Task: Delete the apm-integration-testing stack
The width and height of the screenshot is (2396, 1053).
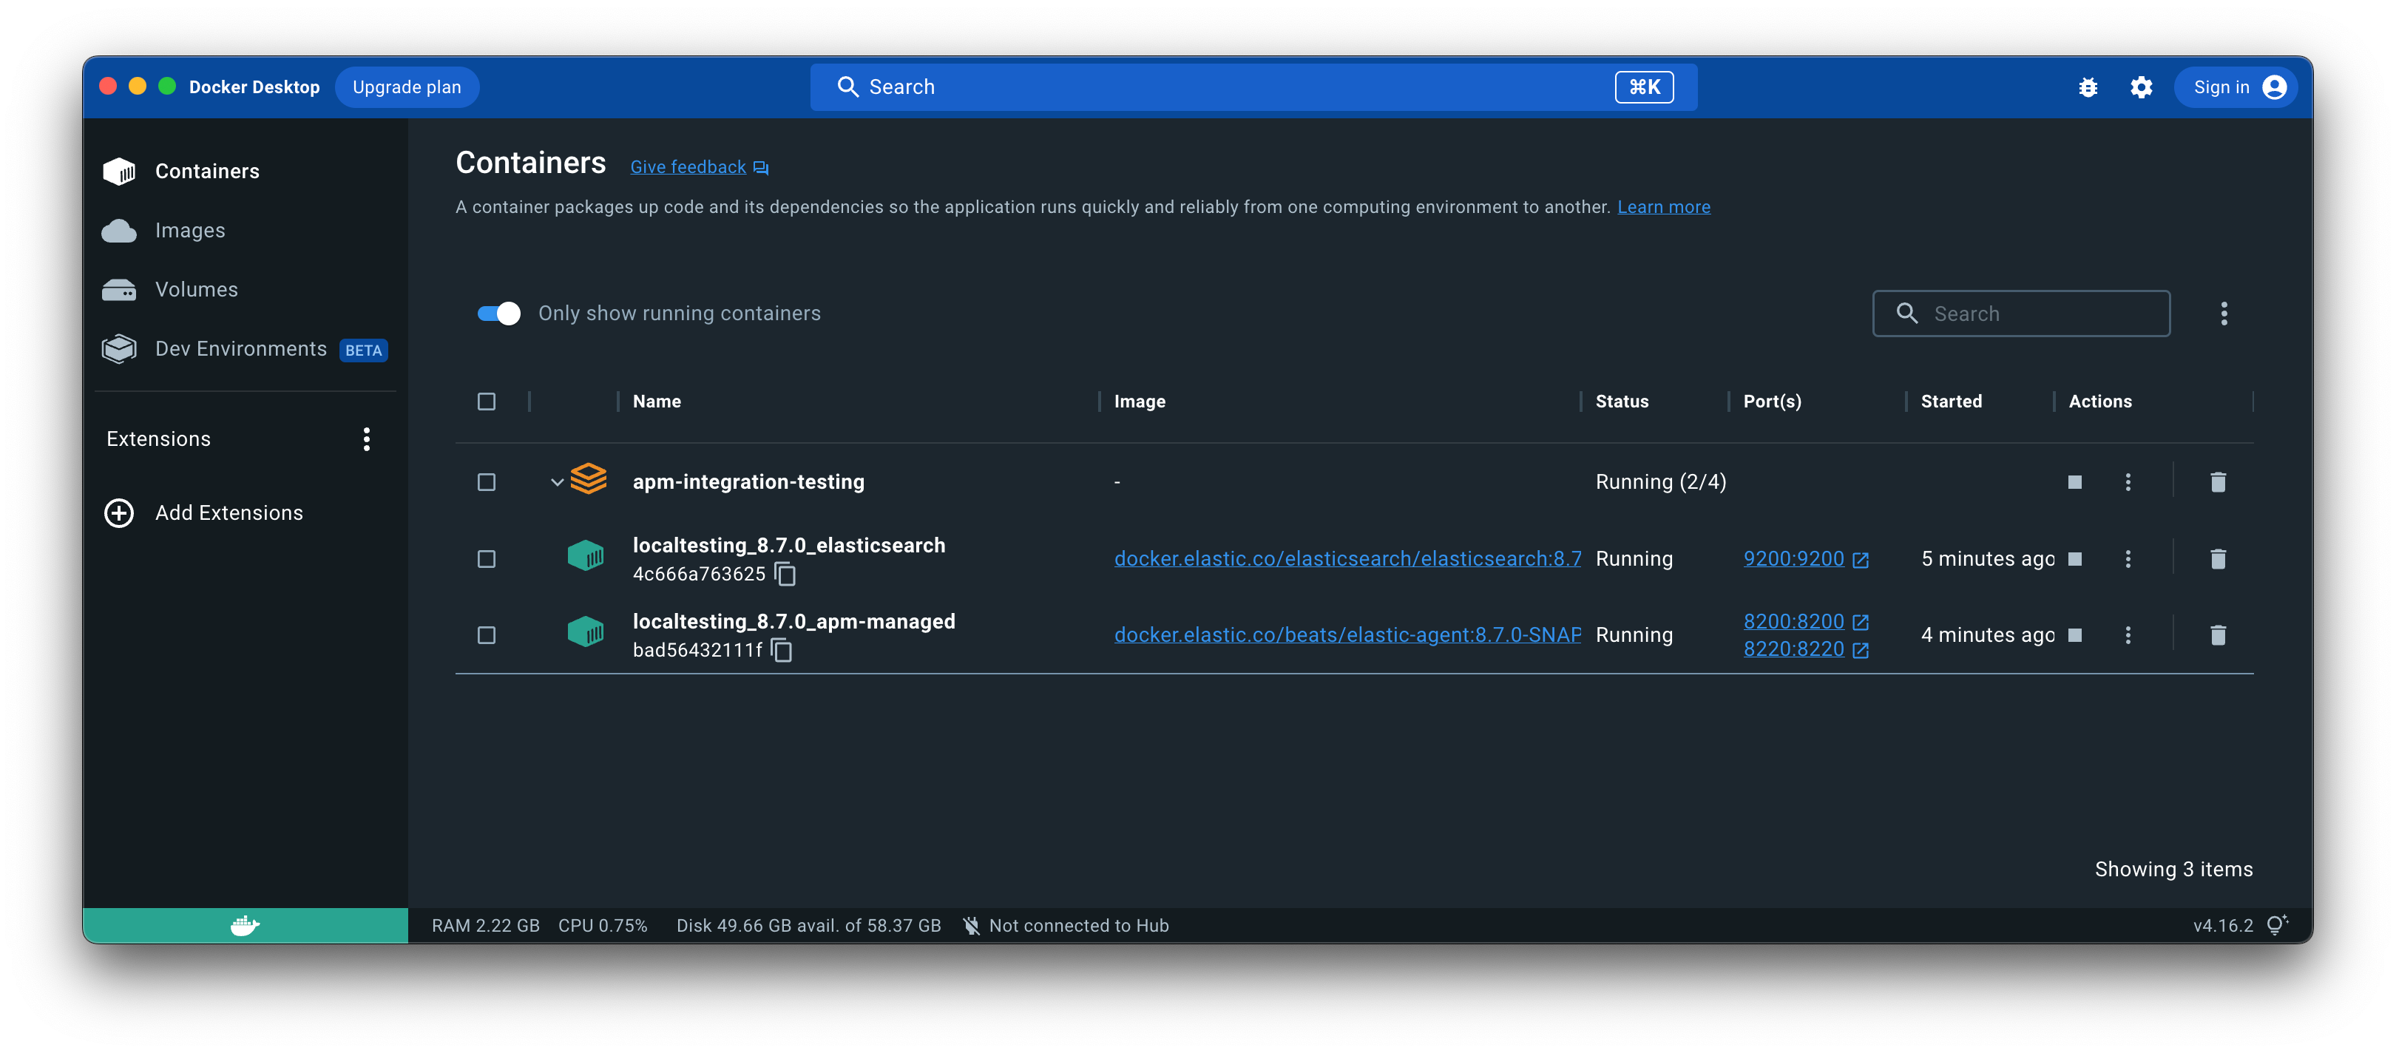Action: (2218, 482)
